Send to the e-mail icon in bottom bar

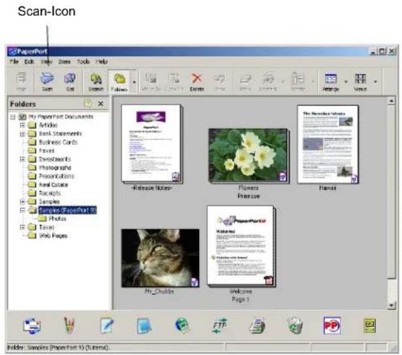[x=32, y=326]
